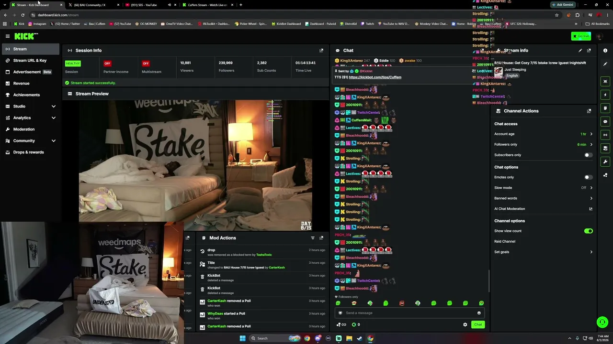Open the kickbot.com tips link in chat
The width and height of the screenshot is (613, 344).
[x=375, y=77]
